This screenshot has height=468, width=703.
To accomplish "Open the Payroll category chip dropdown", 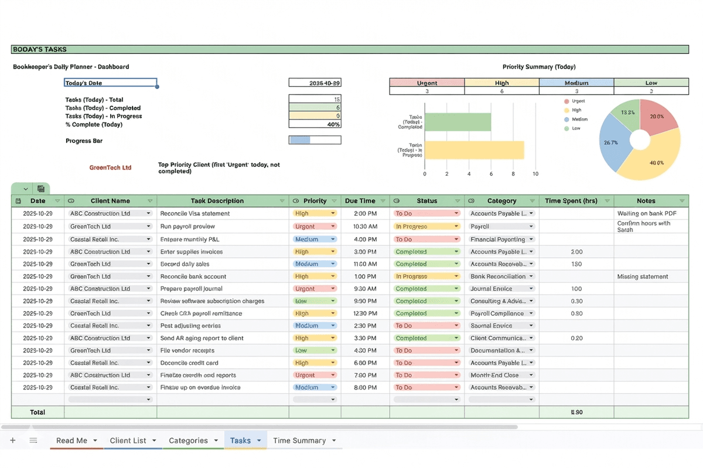I will tap(502, 227).
